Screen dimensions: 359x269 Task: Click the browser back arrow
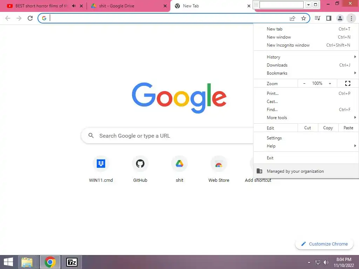(8, 18)
